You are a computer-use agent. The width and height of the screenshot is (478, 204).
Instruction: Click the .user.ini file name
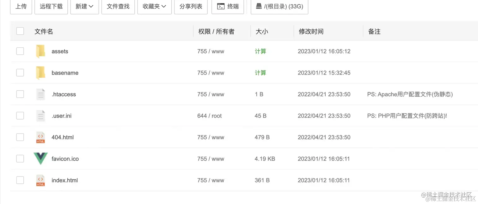tap(61, 116)
